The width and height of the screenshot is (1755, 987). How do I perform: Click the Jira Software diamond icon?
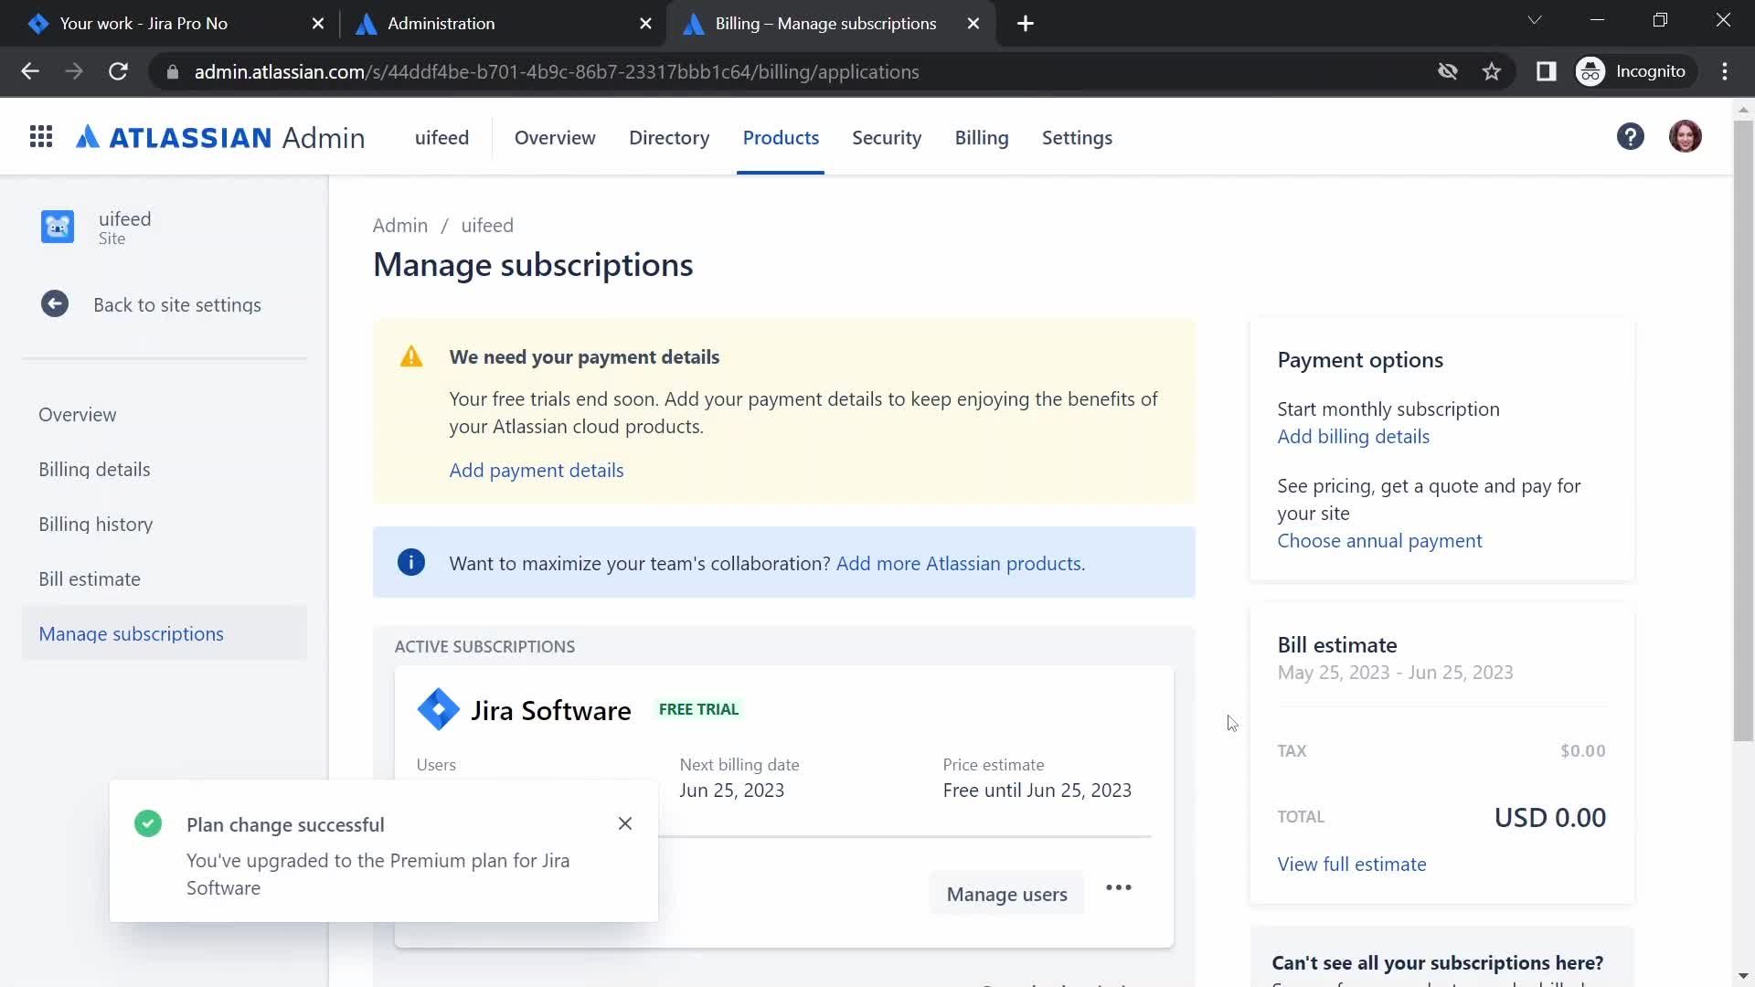pyautogui.click(x=439, y=711)
